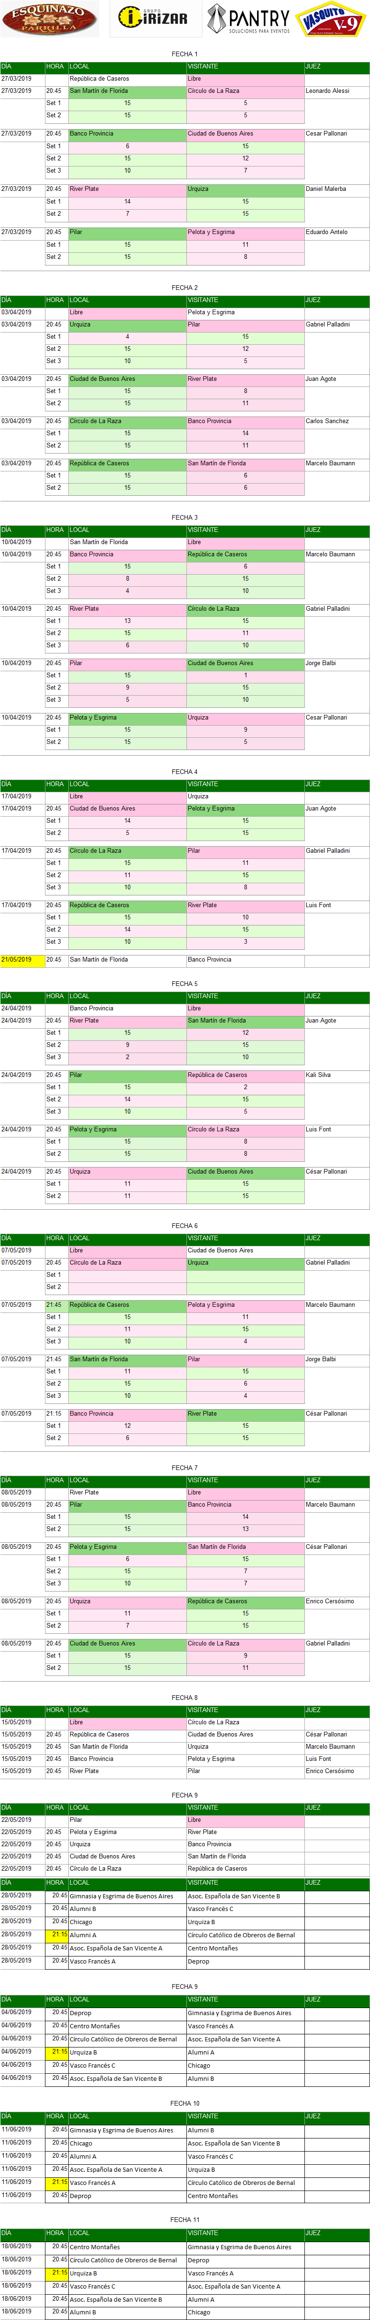
Task: Select the "FECHA 3" section heading
Action: pyautogui.click(x=185, y=518)
